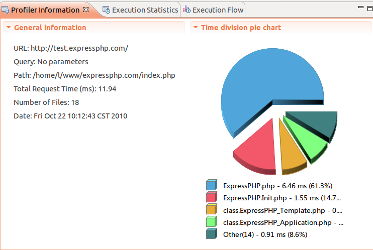The width and height of the screenshot is (373, 250).
Task: Click the URL http://test.expressphp.com/ line
Action: [x=71, y=48]
